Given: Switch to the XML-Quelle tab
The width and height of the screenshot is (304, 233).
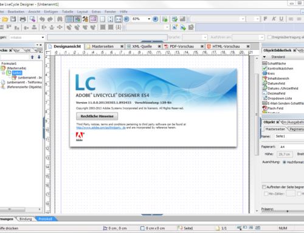Looking at the screenshot, I should (142, 46).
